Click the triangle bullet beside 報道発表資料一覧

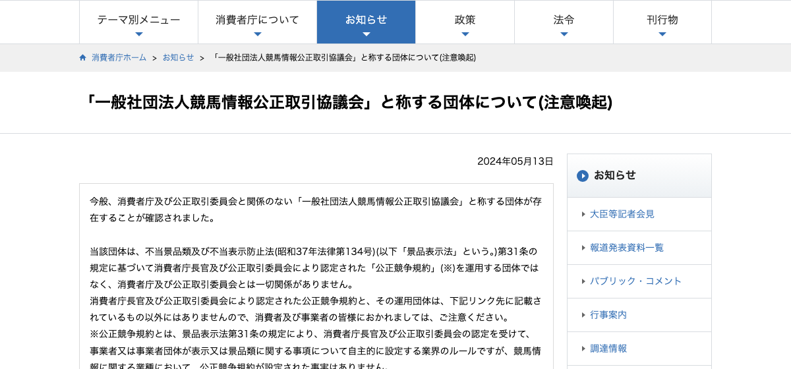point(583,248)
